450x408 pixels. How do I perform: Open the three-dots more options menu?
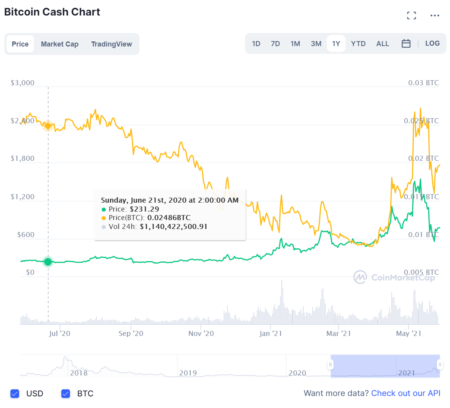[x=435, y=15]
